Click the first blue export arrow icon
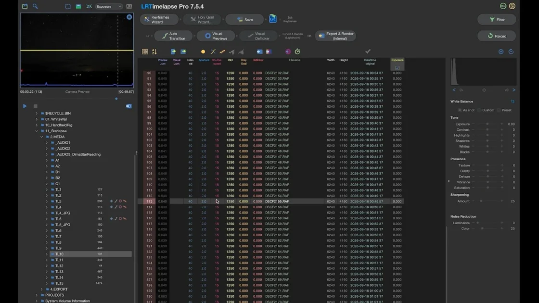539x303 pixels. pyautogui.click(x=173, y=51)
